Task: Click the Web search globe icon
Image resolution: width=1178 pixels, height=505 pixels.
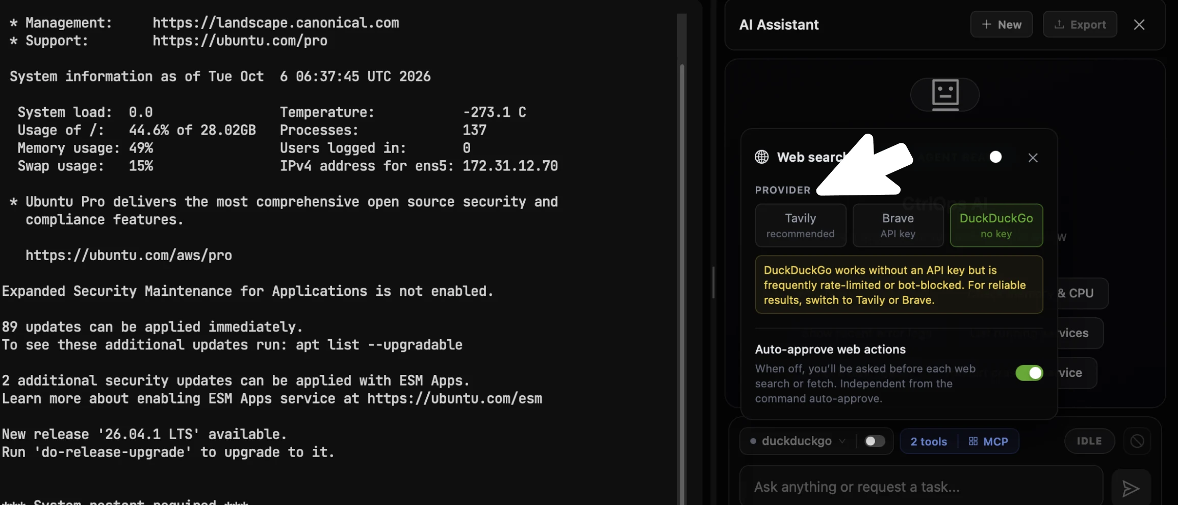Action: 761,157
